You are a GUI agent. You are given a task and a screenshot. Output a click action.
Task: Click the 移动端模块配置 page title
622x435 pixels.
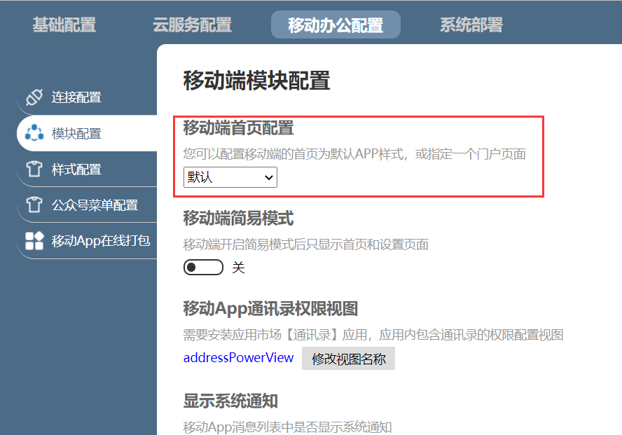(256, 81)
